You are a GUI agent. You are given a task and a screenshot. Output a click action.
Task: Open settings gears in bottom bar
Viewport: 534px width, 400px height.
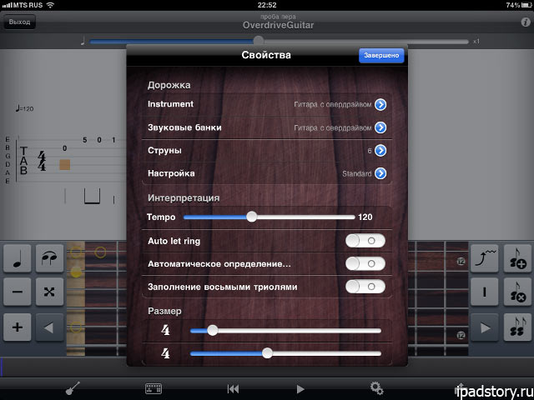376,388
